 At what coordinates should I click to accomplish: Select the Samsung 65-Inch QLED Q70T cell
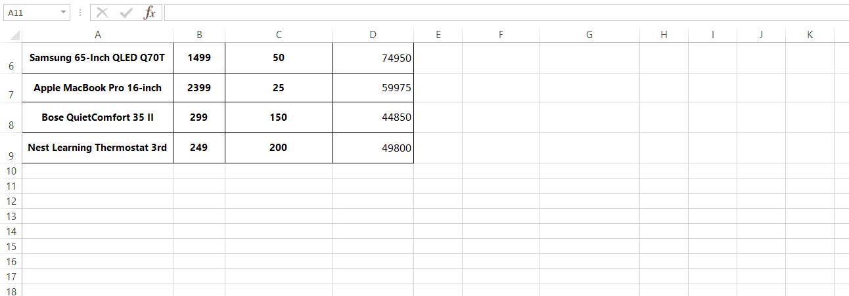tap(98, 58)
